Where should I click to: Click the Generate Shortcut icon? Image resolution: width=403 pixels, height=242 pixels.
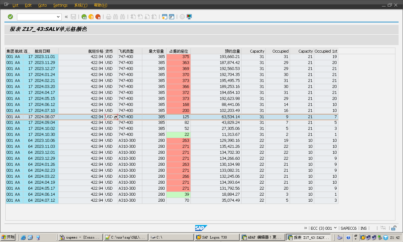172,17
